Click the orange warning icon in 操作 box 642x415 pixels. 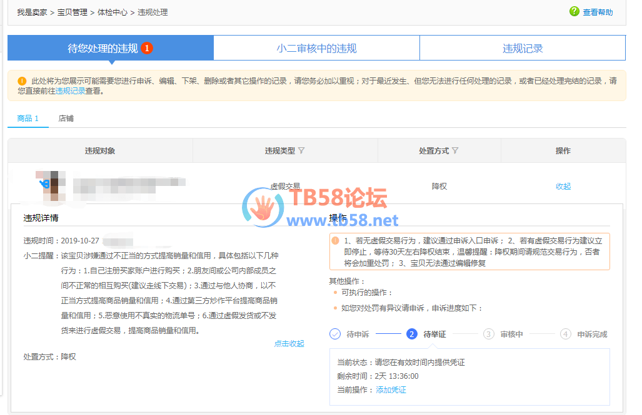point(335,240)
